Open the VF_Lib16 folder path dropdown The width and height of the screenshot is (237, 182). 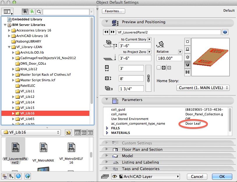click(31, 132)
